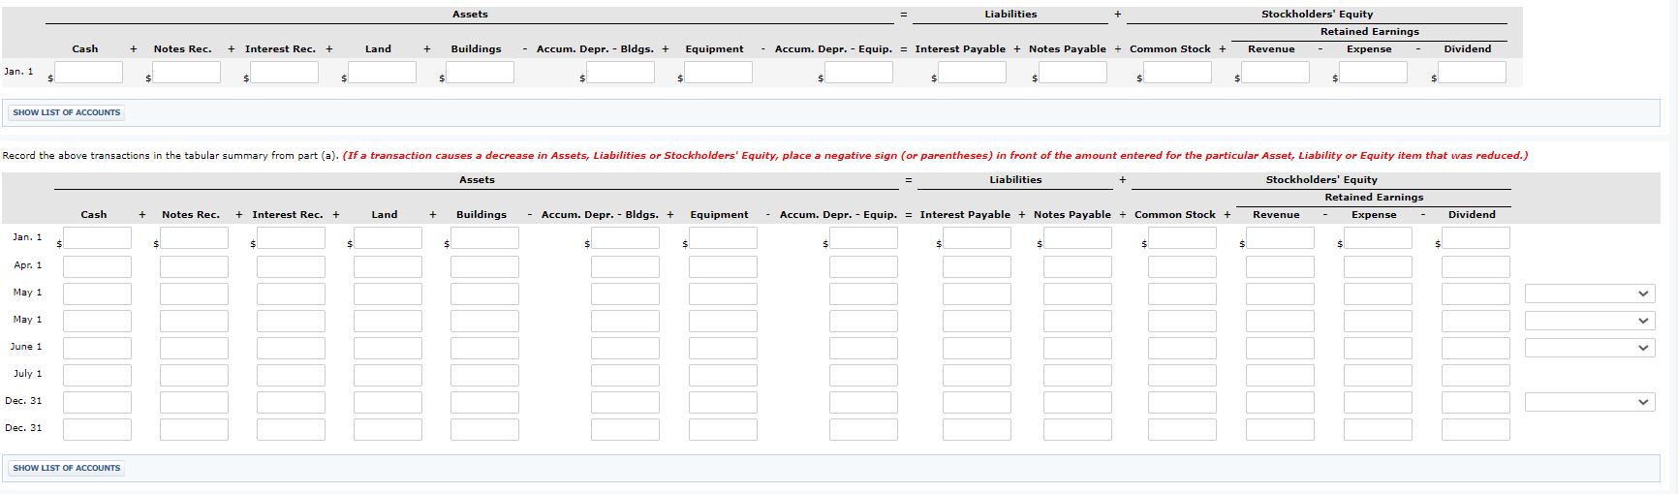Click the Cash field in the second May 1 row

coord(97,321)
